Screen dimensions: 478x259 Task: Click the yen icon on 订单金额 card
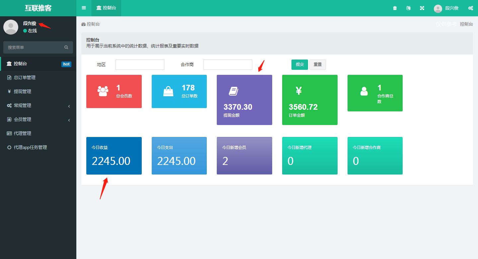click(298, 91)
